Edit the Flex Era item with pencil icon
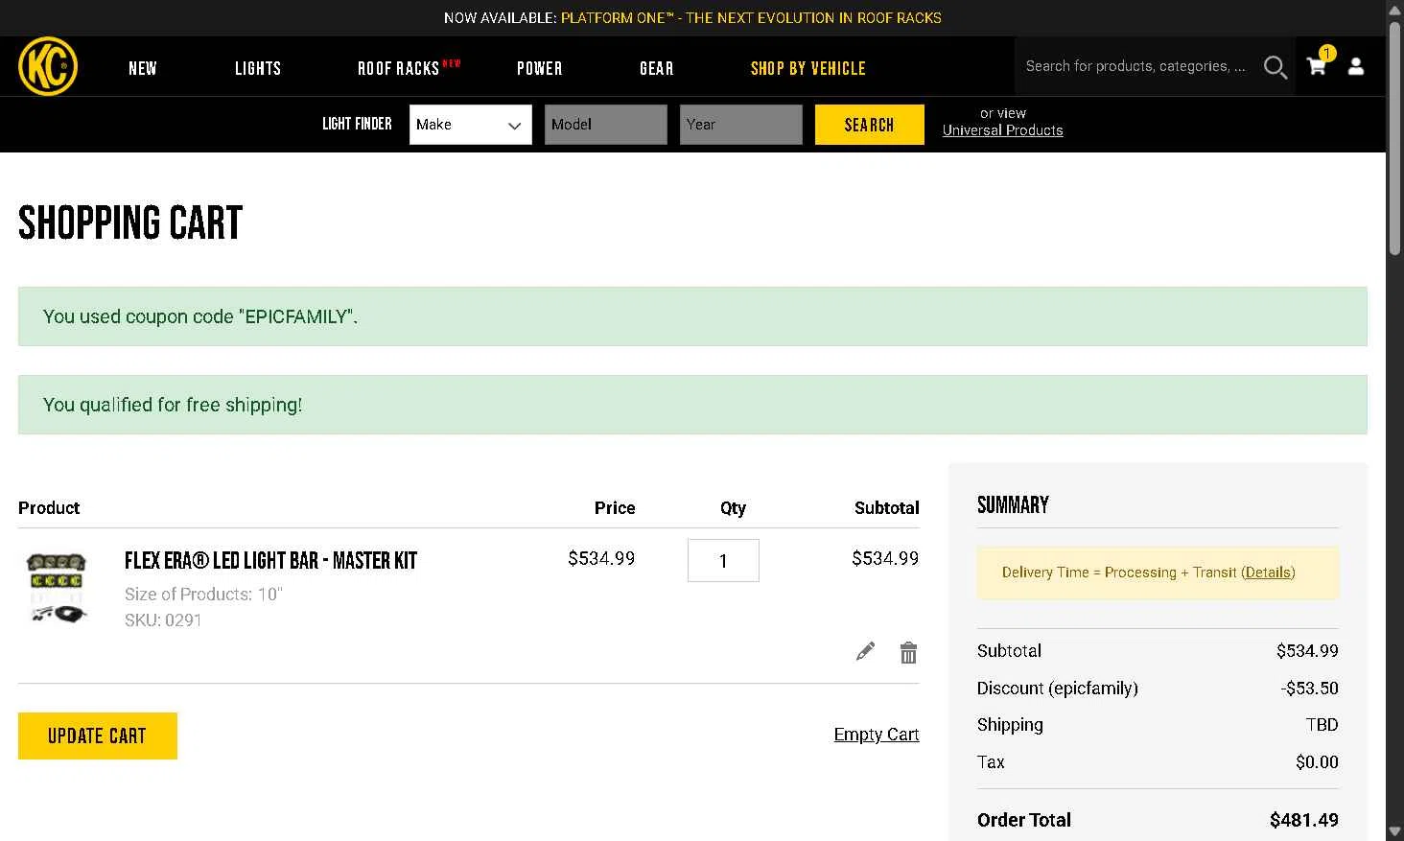 [x=865, y=652]
